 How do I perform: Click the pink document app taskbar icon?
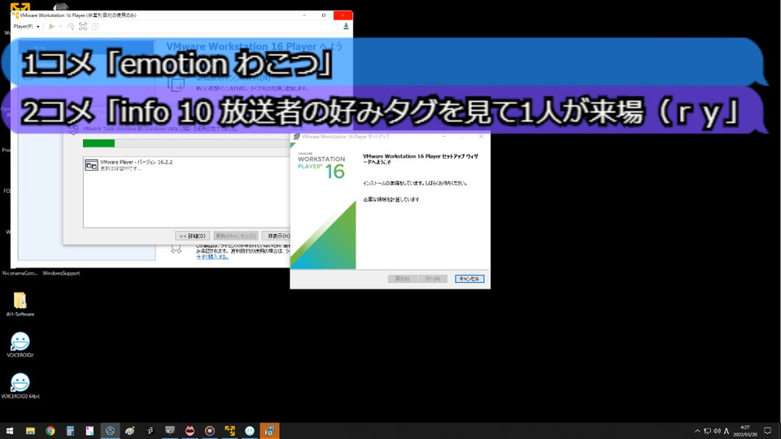(90, 431)
